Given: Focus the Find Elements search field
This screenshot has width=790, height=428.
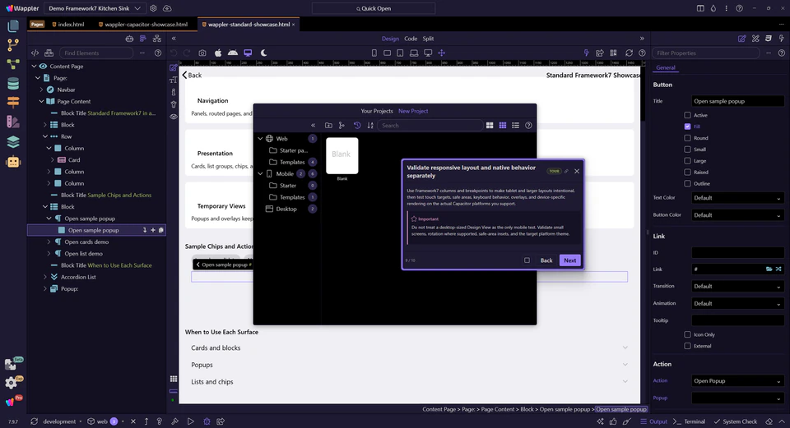Looking at the screenshot, I should (95, 53).
